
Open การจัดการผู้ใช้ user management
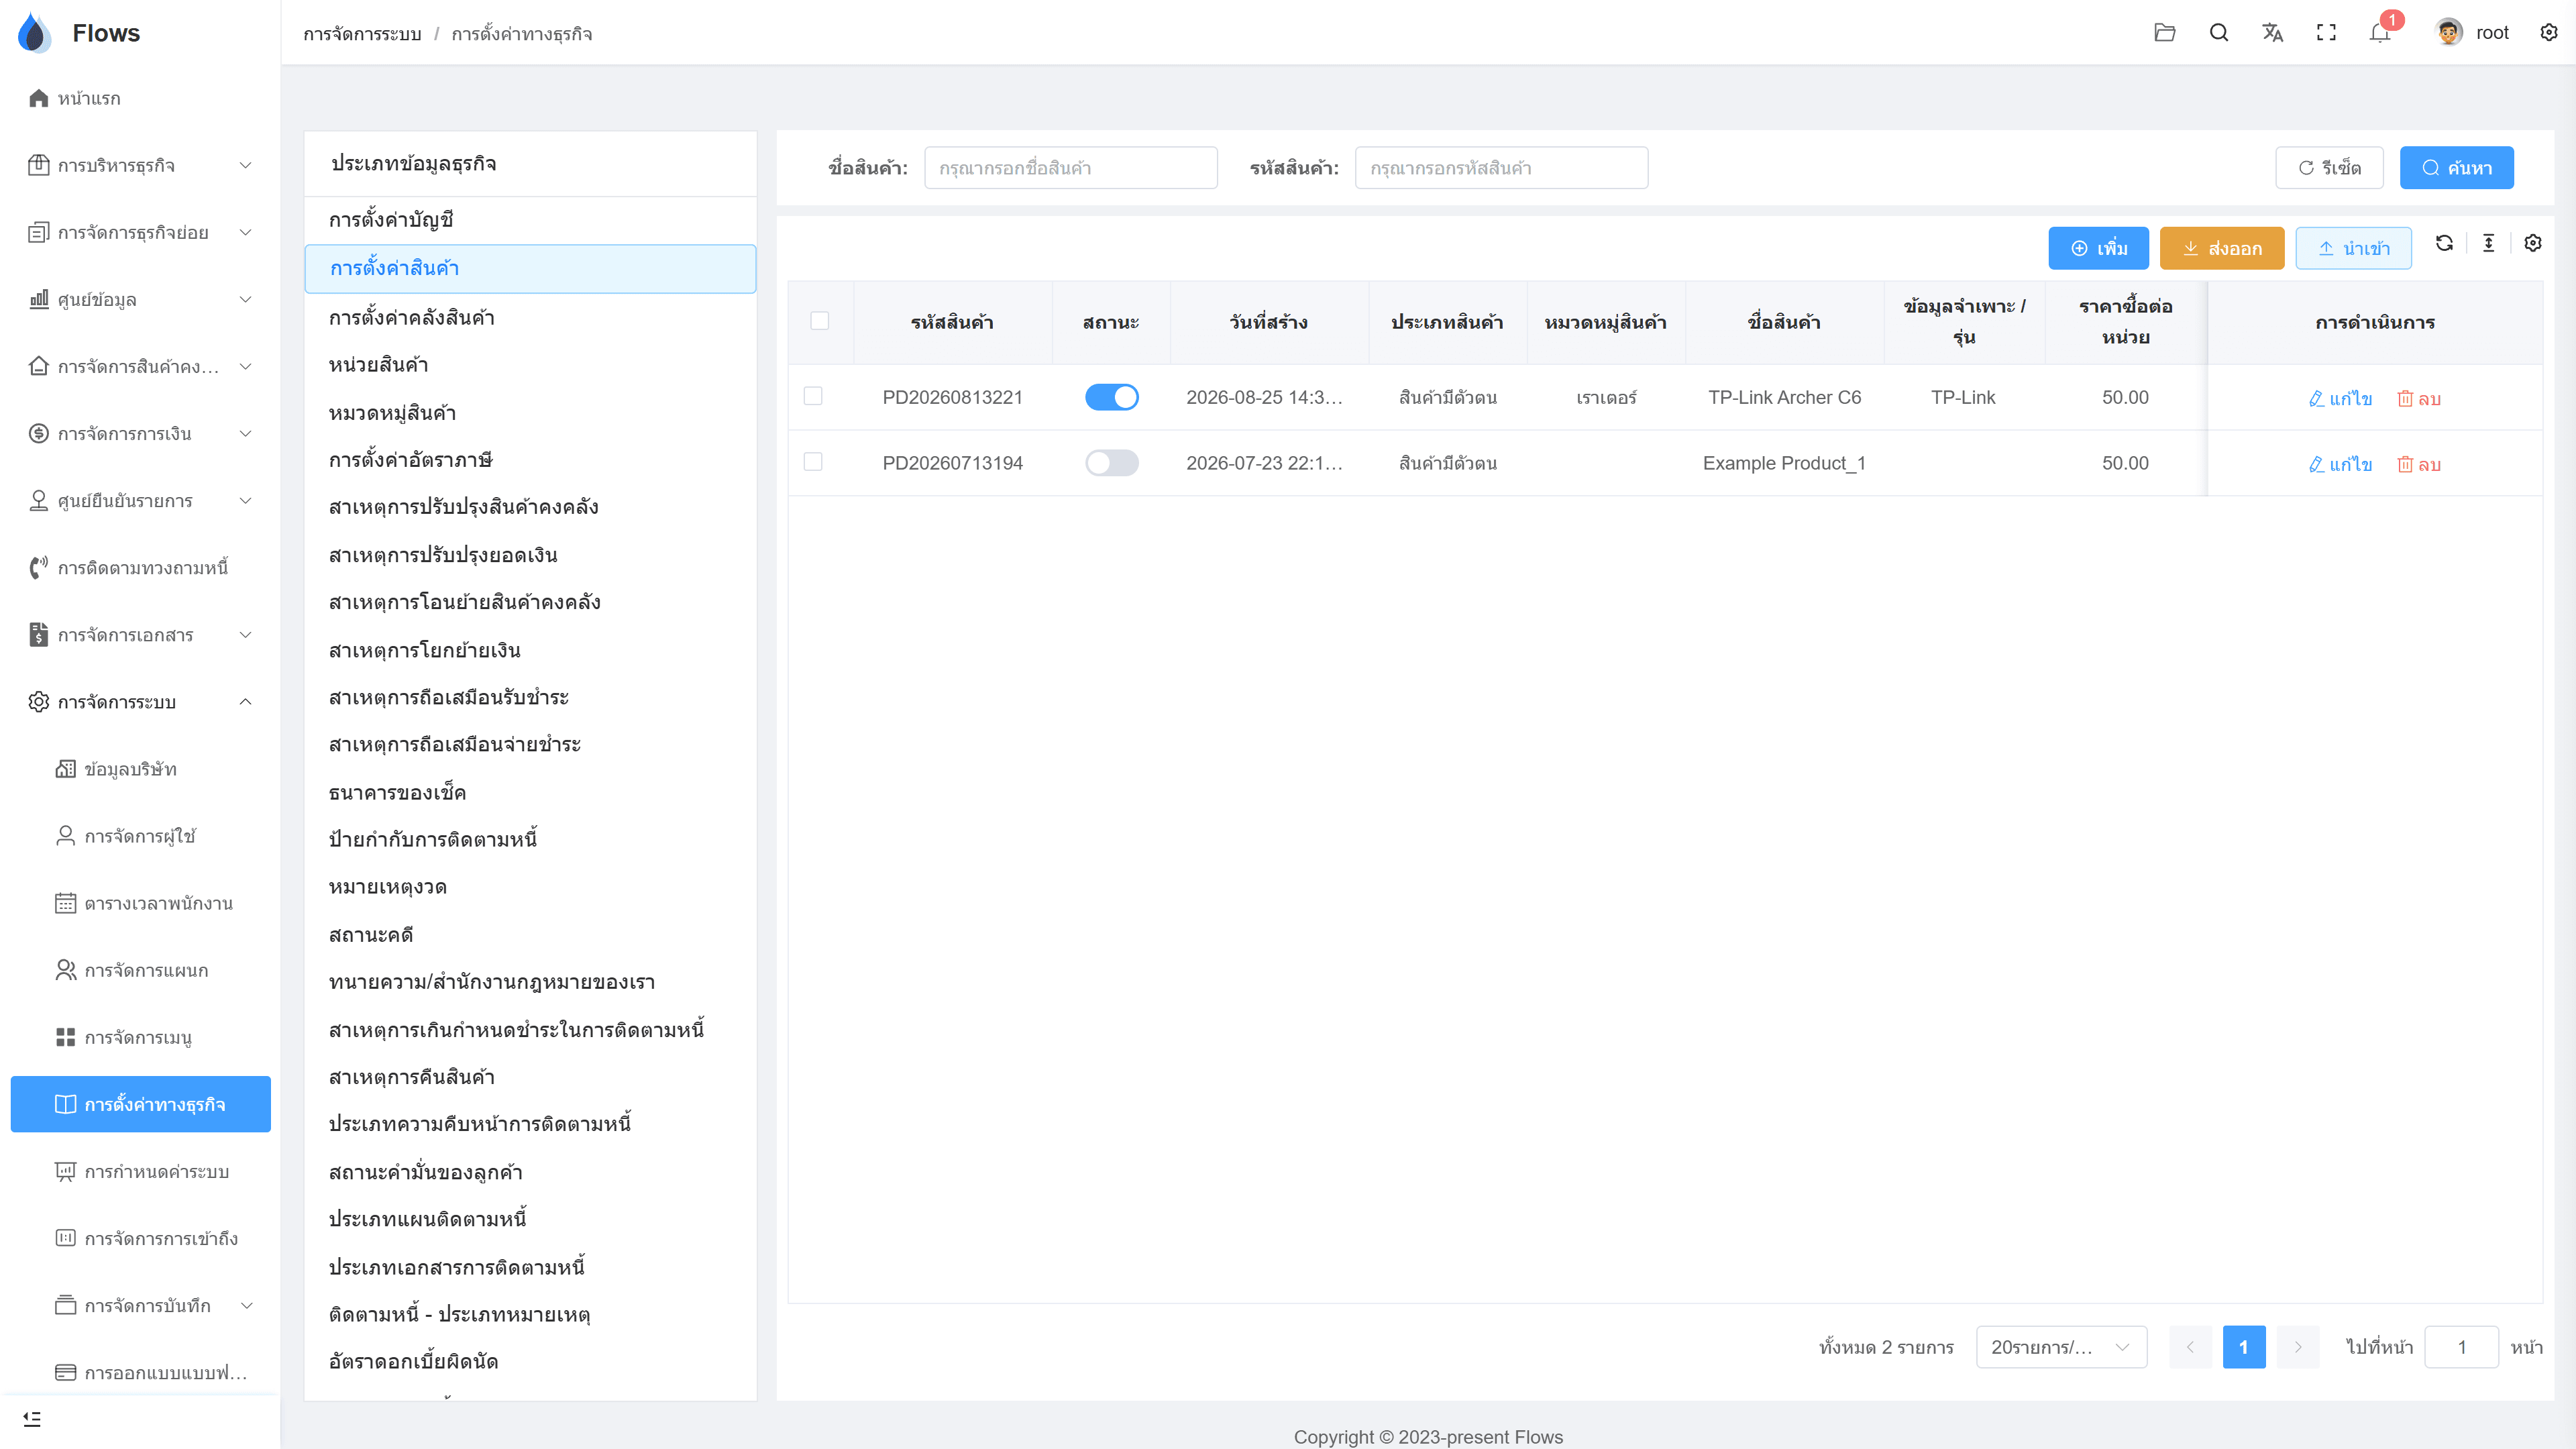(140, 836)
